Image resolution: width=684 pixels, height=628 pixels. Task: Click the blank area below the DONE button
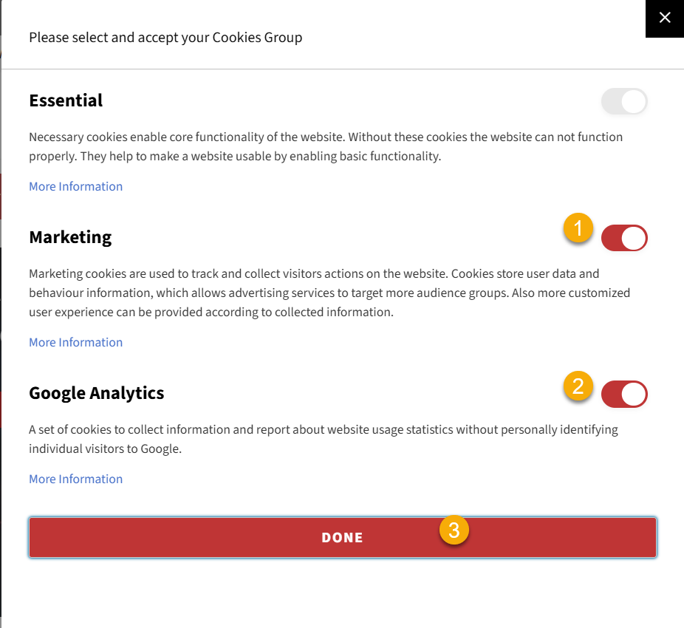click(342, 591)
